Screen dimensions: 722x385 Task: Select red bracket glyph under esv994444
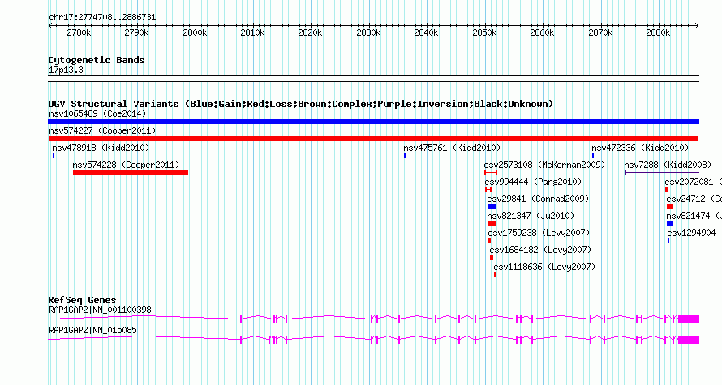point(488,190)
